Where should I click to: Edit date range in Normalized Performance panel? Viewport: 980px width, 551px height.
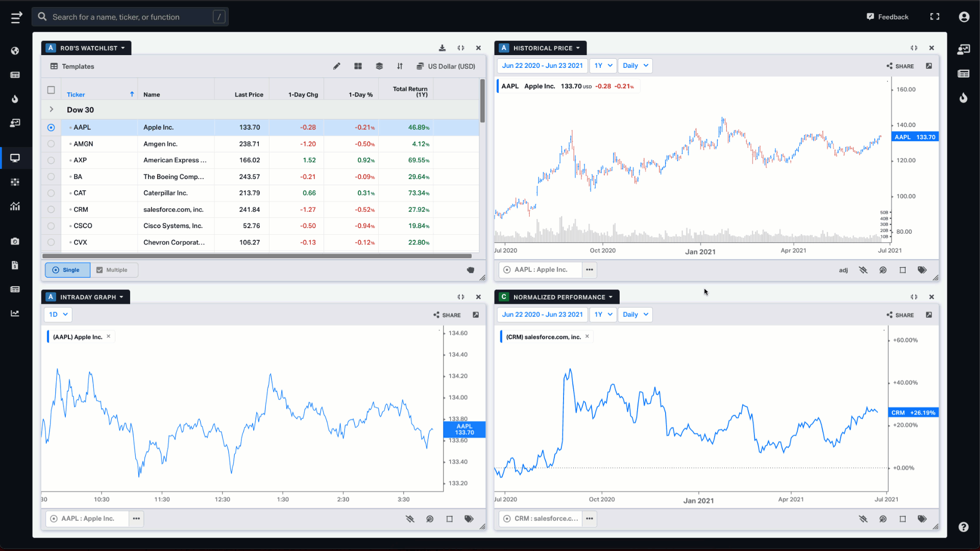pos(542,315)
